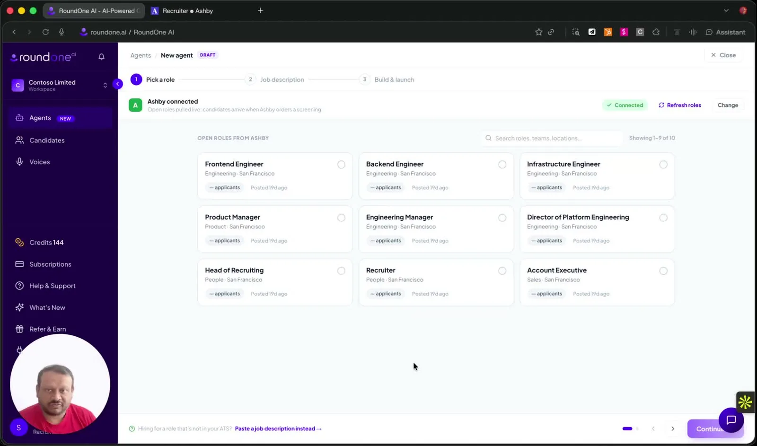Close the new agent wizard
757x446 pixels.
click(723, 55)
